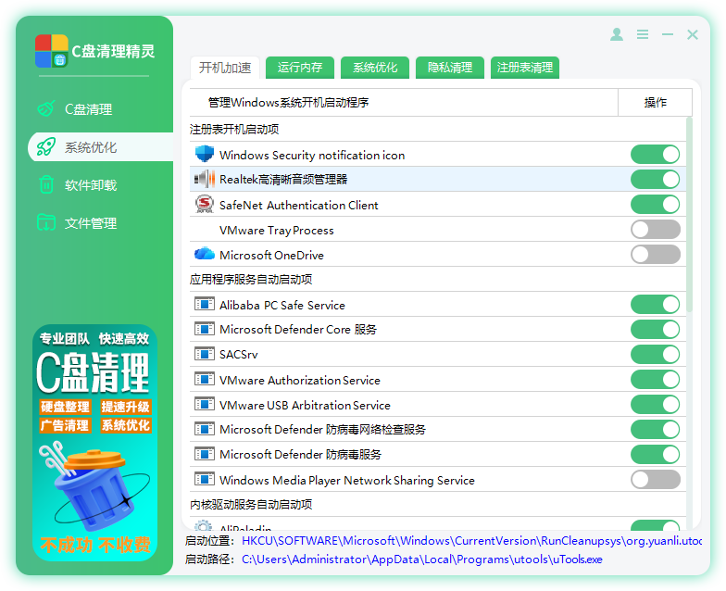Click the vertical scrollbar of startup list
The image size is (726, 591).
click(x=689, y=213)
